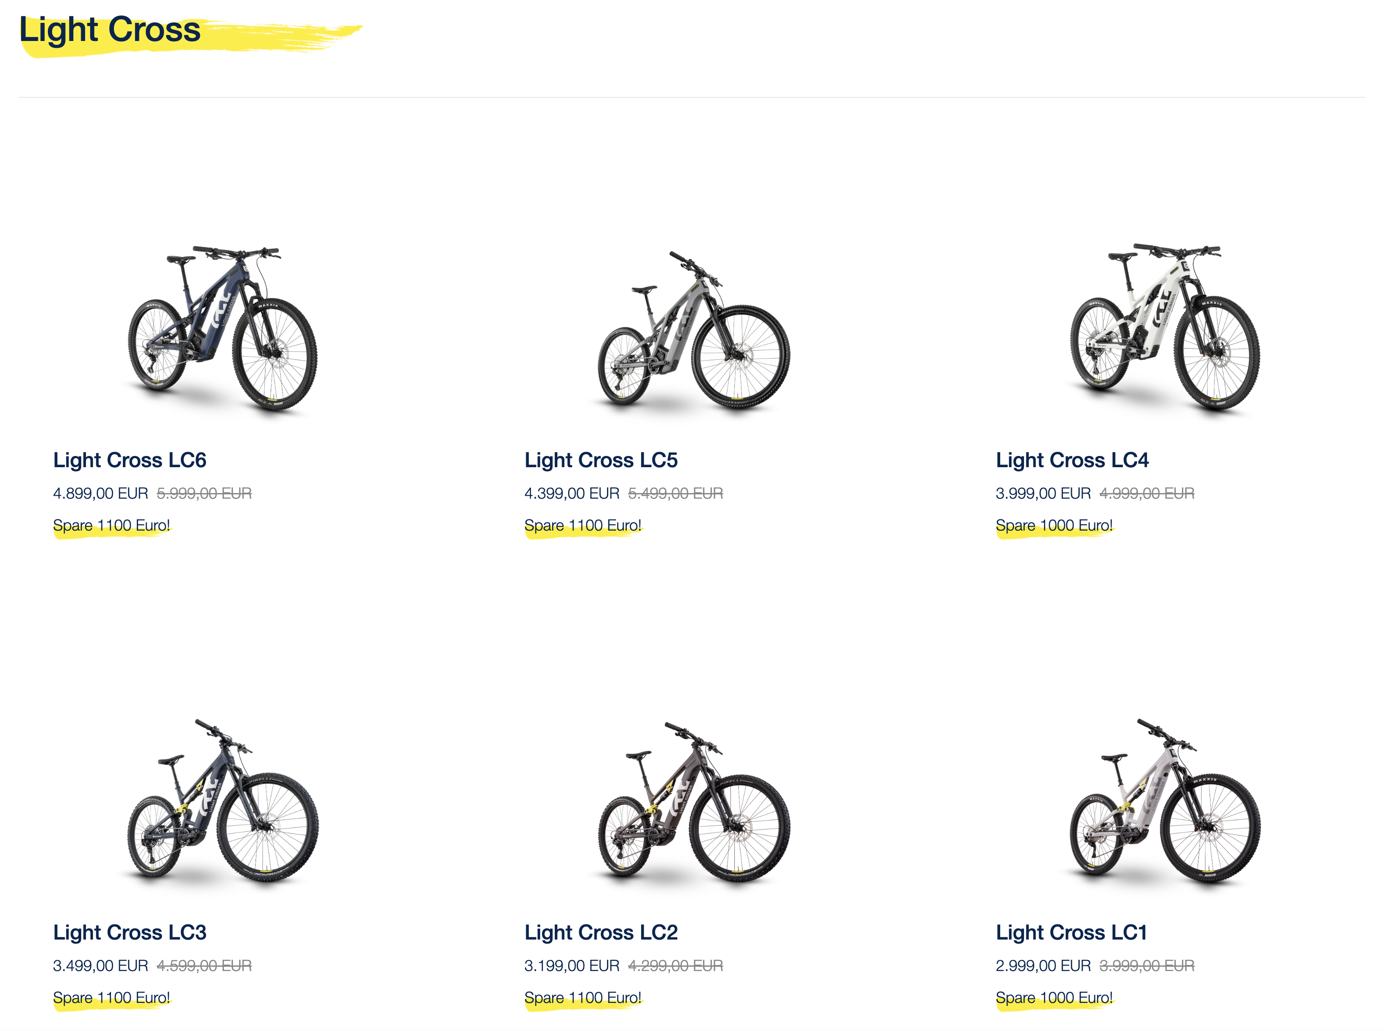
Task: Open the Light Cross LC5 bike image
Action: (693, 329)
